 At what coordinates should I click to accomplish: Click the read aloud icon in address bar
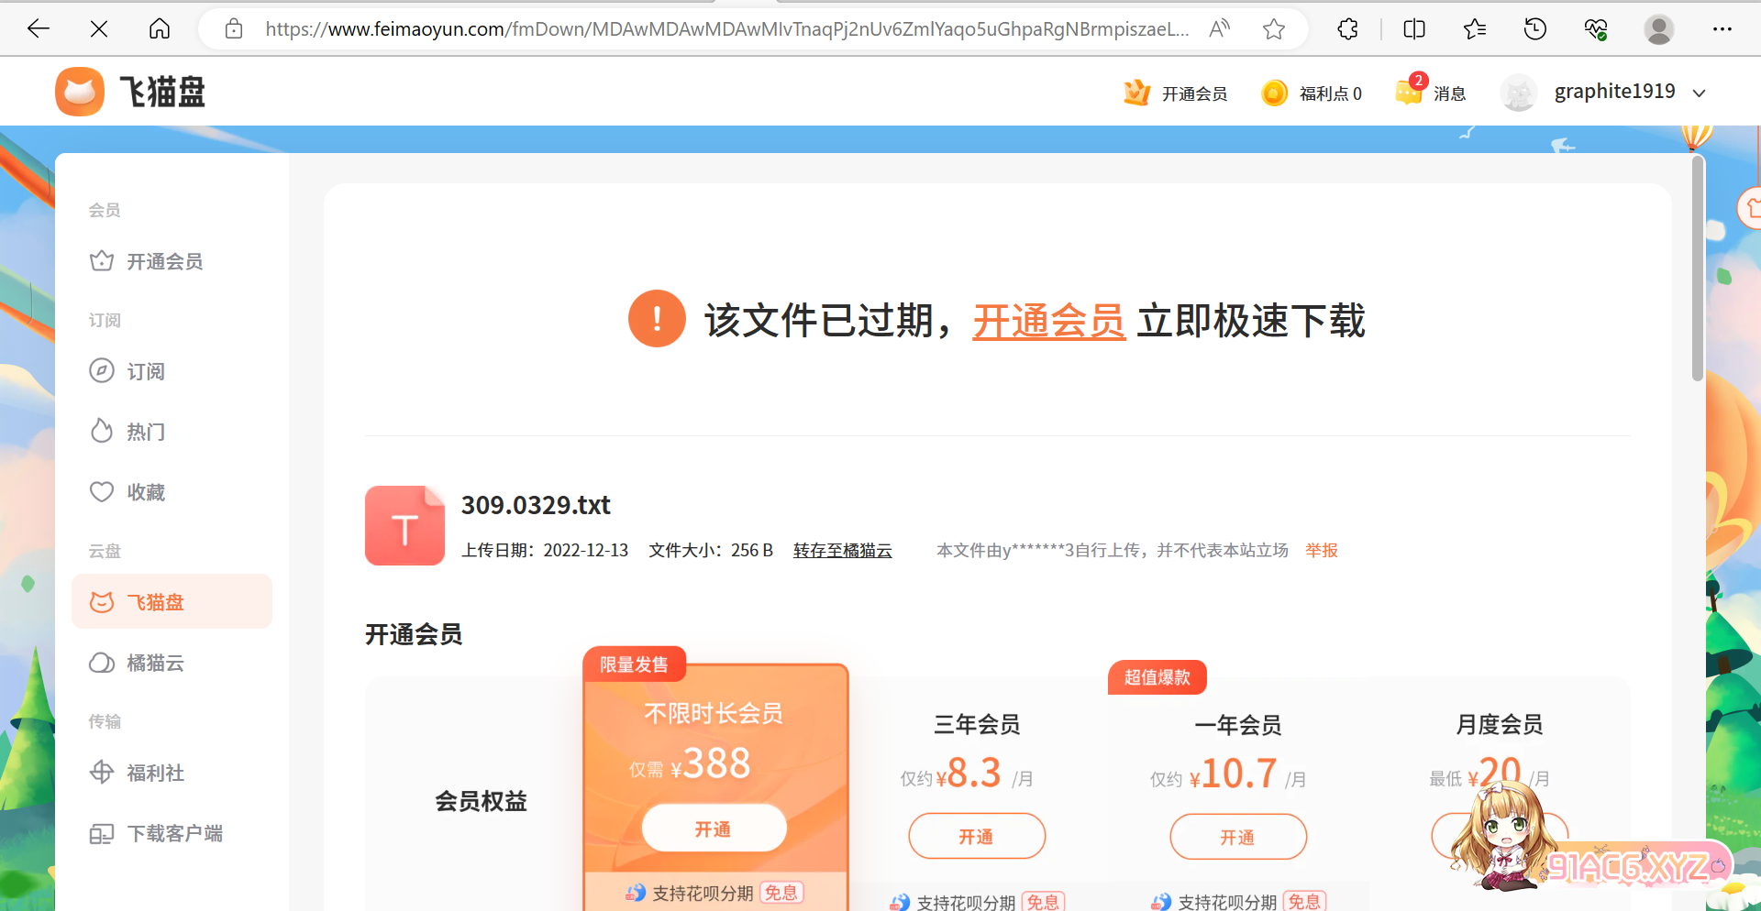point(1219,29)
